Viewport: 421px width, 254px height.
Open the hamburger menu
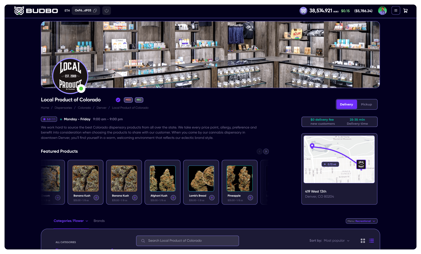[396, 11]
